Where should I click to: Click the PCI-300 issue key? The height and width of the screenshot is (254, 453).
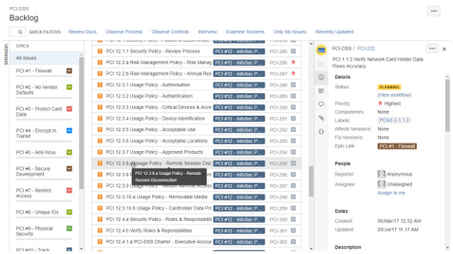pos(278,219)
